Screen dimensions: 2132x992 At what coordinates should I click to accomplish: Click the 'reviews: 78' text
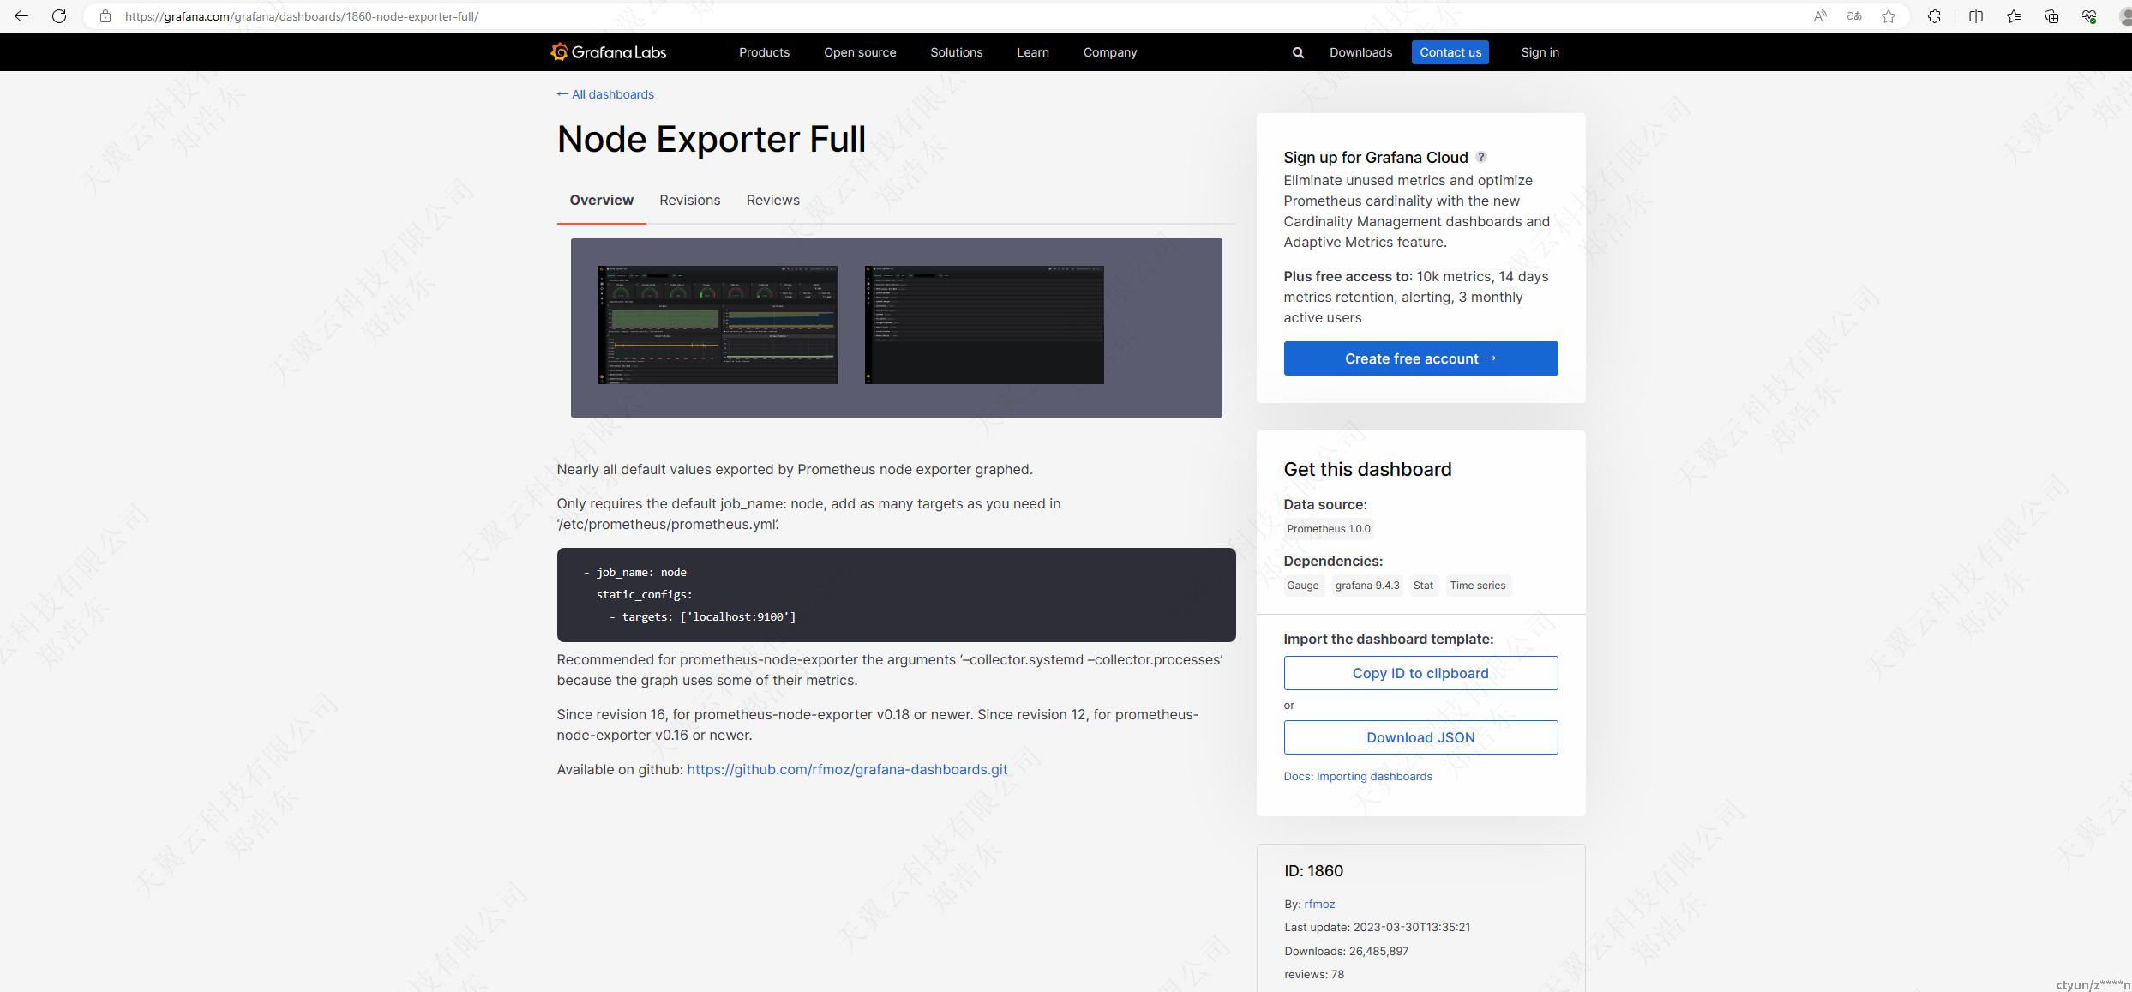click(1314, 974)
